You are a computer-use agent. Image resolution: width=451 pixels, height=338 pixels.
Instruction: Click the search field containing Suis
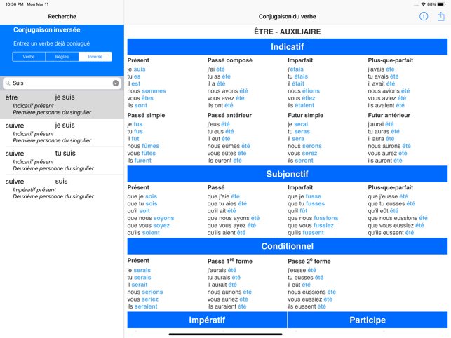click(62, 83)
